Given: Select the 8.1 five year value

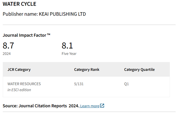Looking at the screenshot, I should [x=67, y=46].
